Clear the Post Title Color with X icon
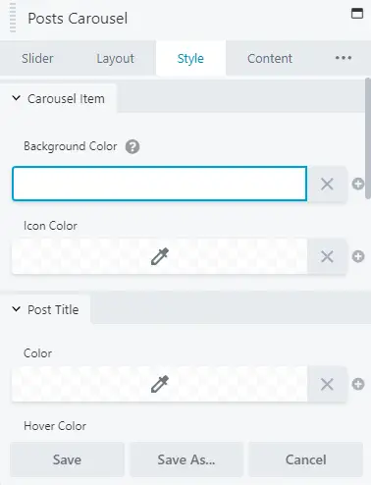371x485 pixels. pyautogui.click(x=327, y=384)
